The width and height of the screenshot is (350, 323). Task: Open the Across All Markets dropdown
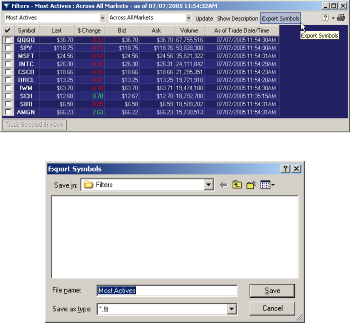(x=189, y=18)
